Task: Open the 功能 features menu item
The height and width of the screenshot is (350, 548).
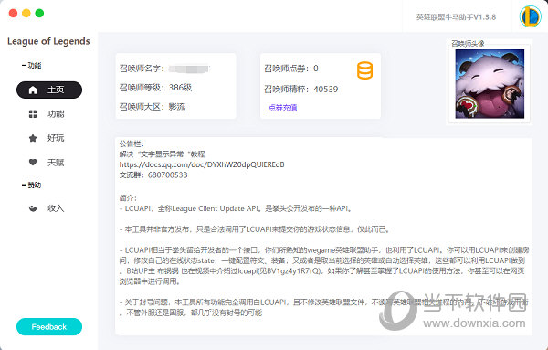Action: coord(49,114)
